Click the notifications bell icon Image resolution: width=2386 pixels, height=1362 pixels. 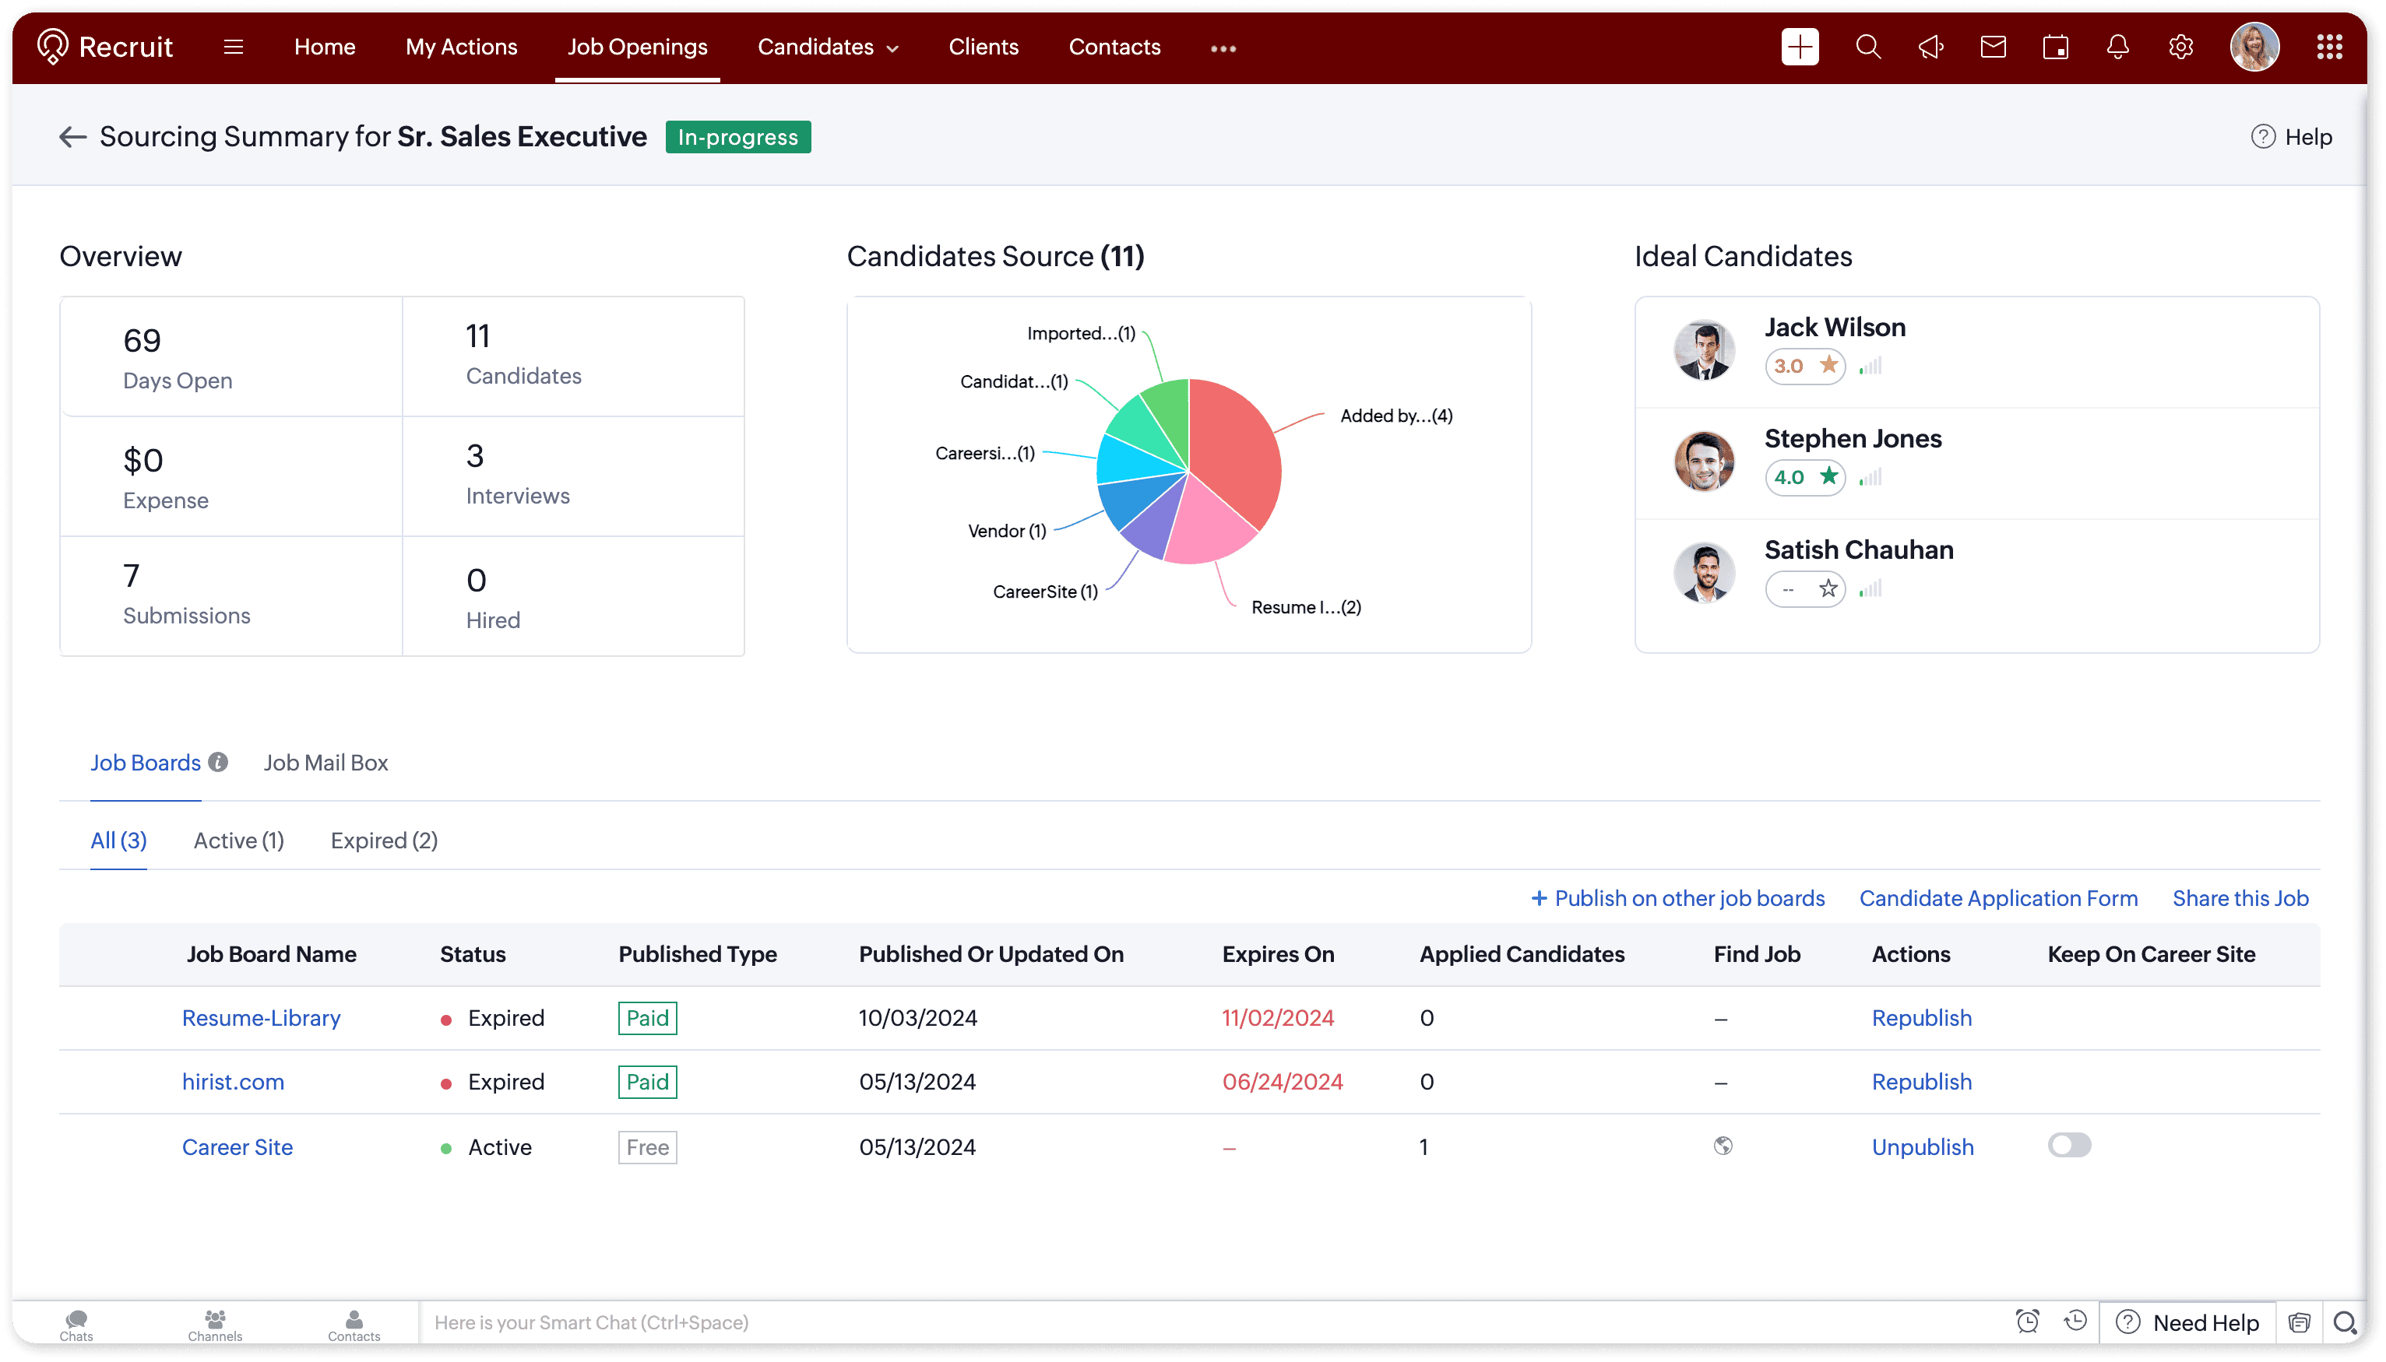tap(2117, 47)
